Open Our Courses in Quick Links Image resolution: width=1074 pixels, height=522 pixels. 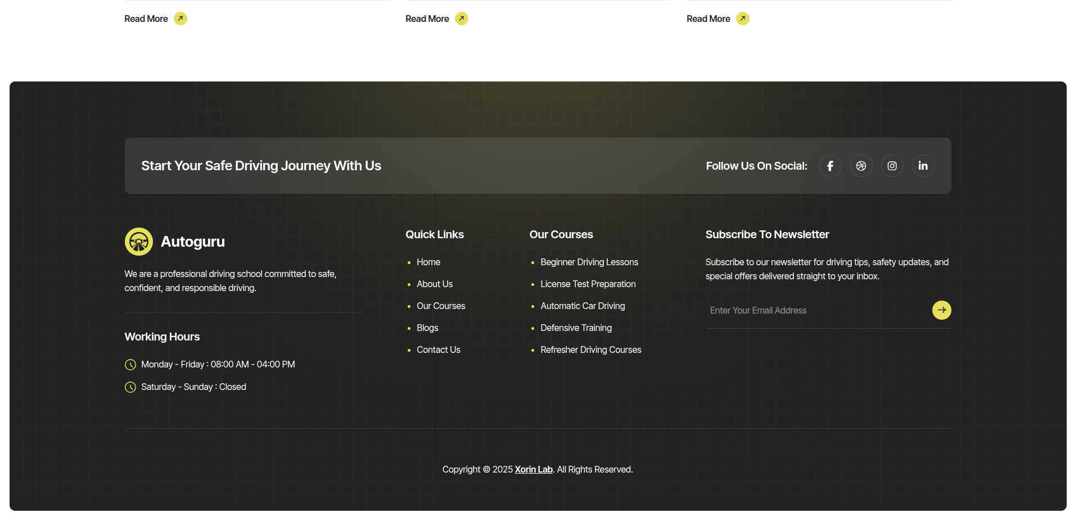(x=441, y=306)
